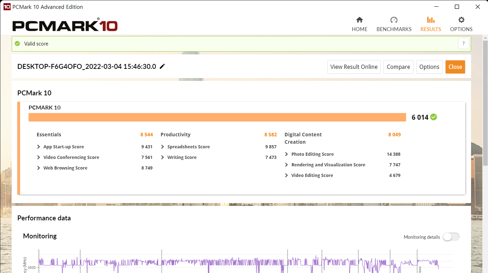Screen dimensions: 488x273
Task: Click the Monitoring heading
Action: (40, 236)
